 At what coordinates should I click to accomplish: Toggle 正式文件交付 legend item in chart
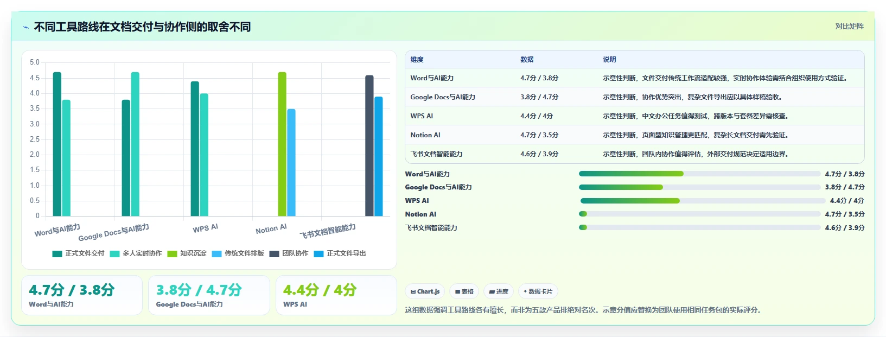click(x=78, y=253)
